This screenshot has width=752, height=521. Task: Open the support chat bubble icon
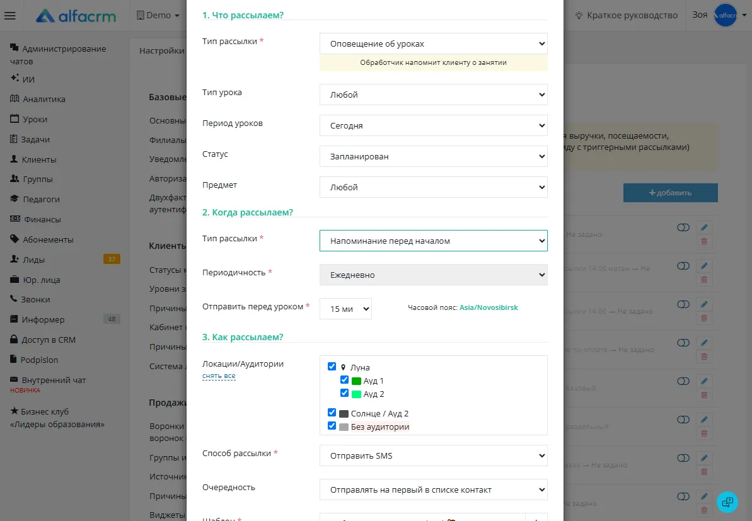727,502
